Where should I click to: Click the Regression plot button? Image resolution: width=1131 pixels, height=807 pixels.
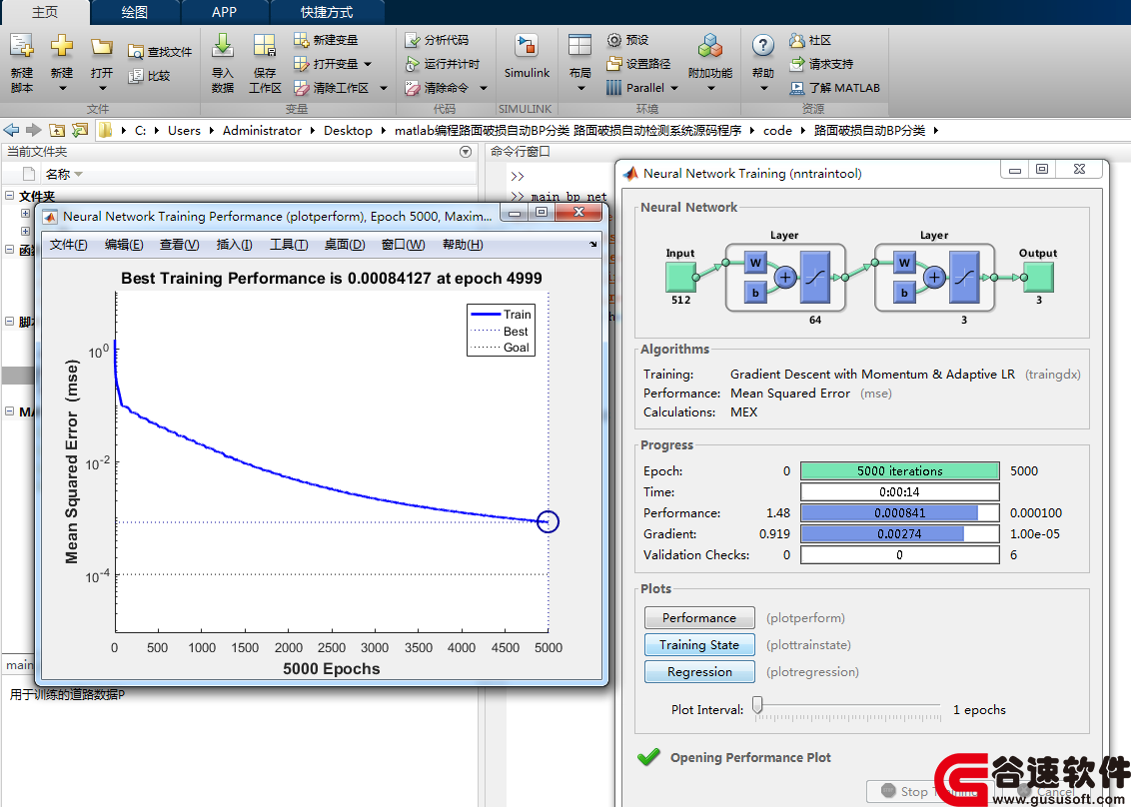699,671
